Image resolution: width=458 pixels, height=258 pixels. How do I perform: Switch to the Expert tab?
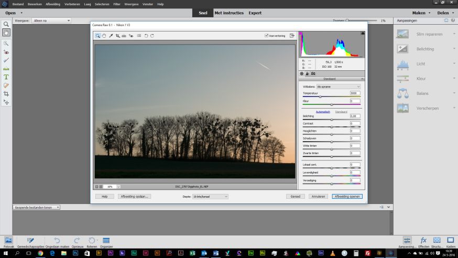(255, 13)
